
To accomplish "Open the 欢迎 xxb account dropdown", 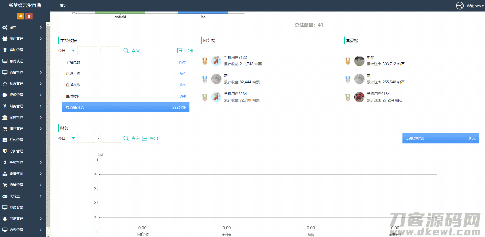I will [x=473, y=5].
